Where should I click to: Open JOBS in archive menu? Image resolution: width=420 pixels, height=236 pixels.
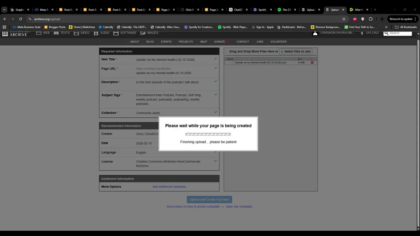(x=260, y=42)
